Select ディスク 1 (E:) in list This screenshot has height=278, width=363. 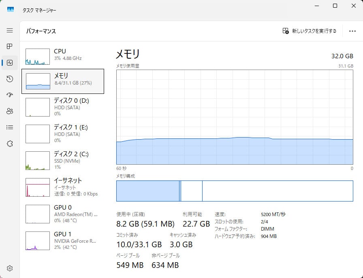[x=63, y=134]
